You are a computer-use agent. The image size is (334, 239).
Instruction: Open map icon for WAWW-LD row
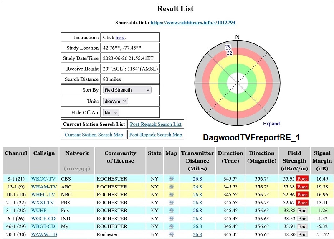171,234
